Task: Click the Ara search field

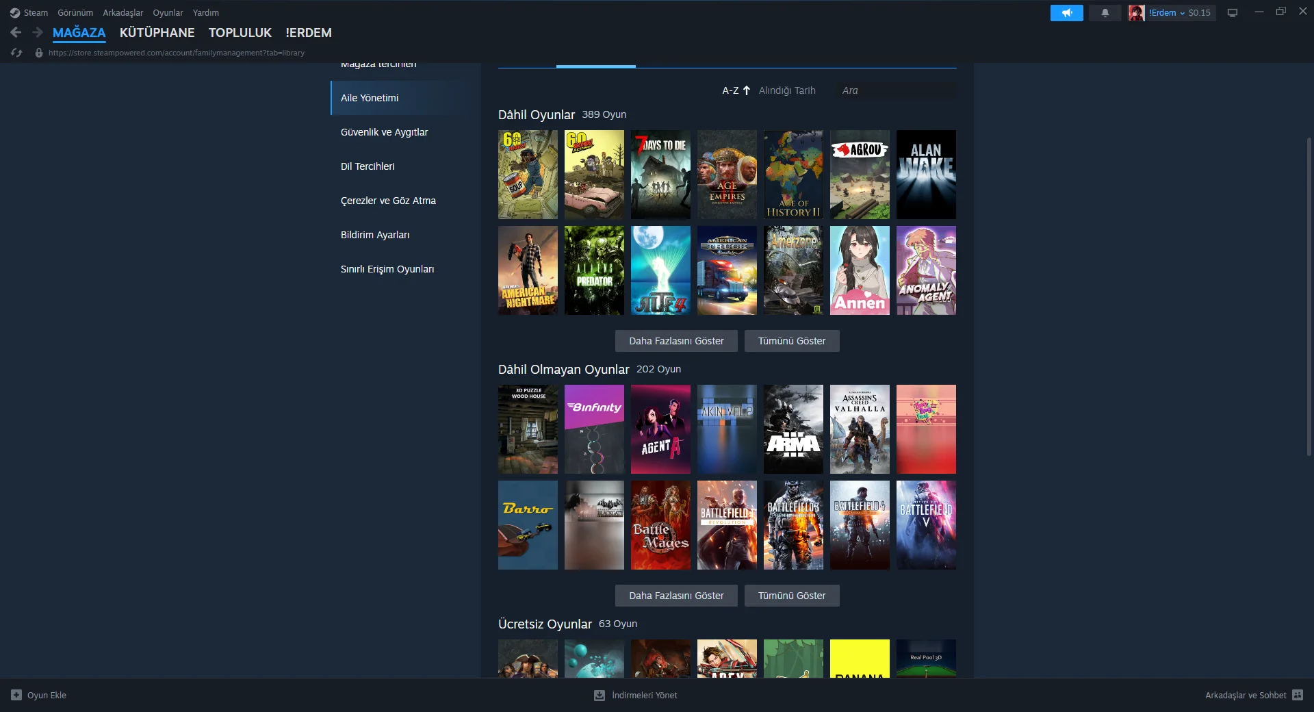Action: [x=895, y=90]
